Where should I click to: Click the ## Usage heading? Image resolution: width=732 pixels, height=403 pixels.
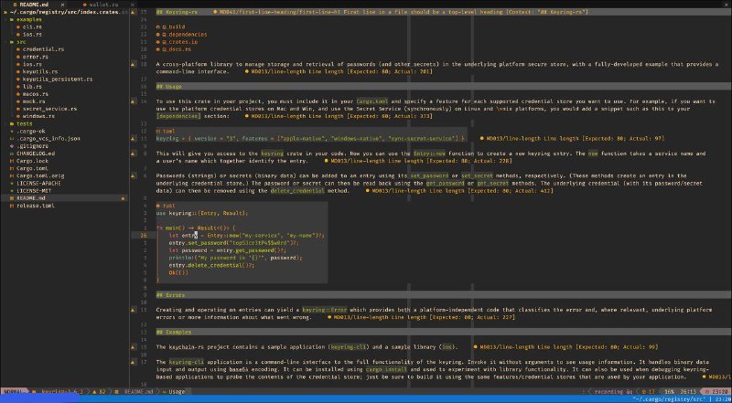pyautogui.click(x=169, y=86)
